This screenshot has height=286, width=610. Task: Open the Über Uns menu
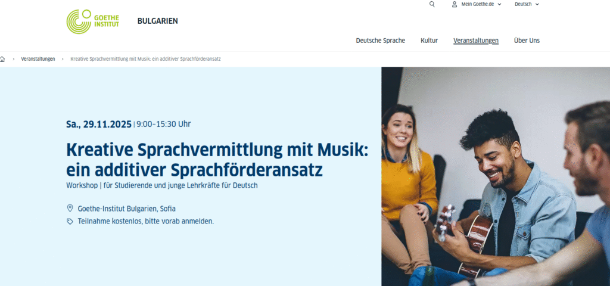(527, 41)
